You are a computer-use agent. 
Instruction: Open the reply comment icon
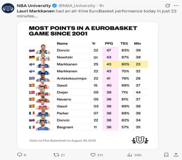tap(20, 155)
